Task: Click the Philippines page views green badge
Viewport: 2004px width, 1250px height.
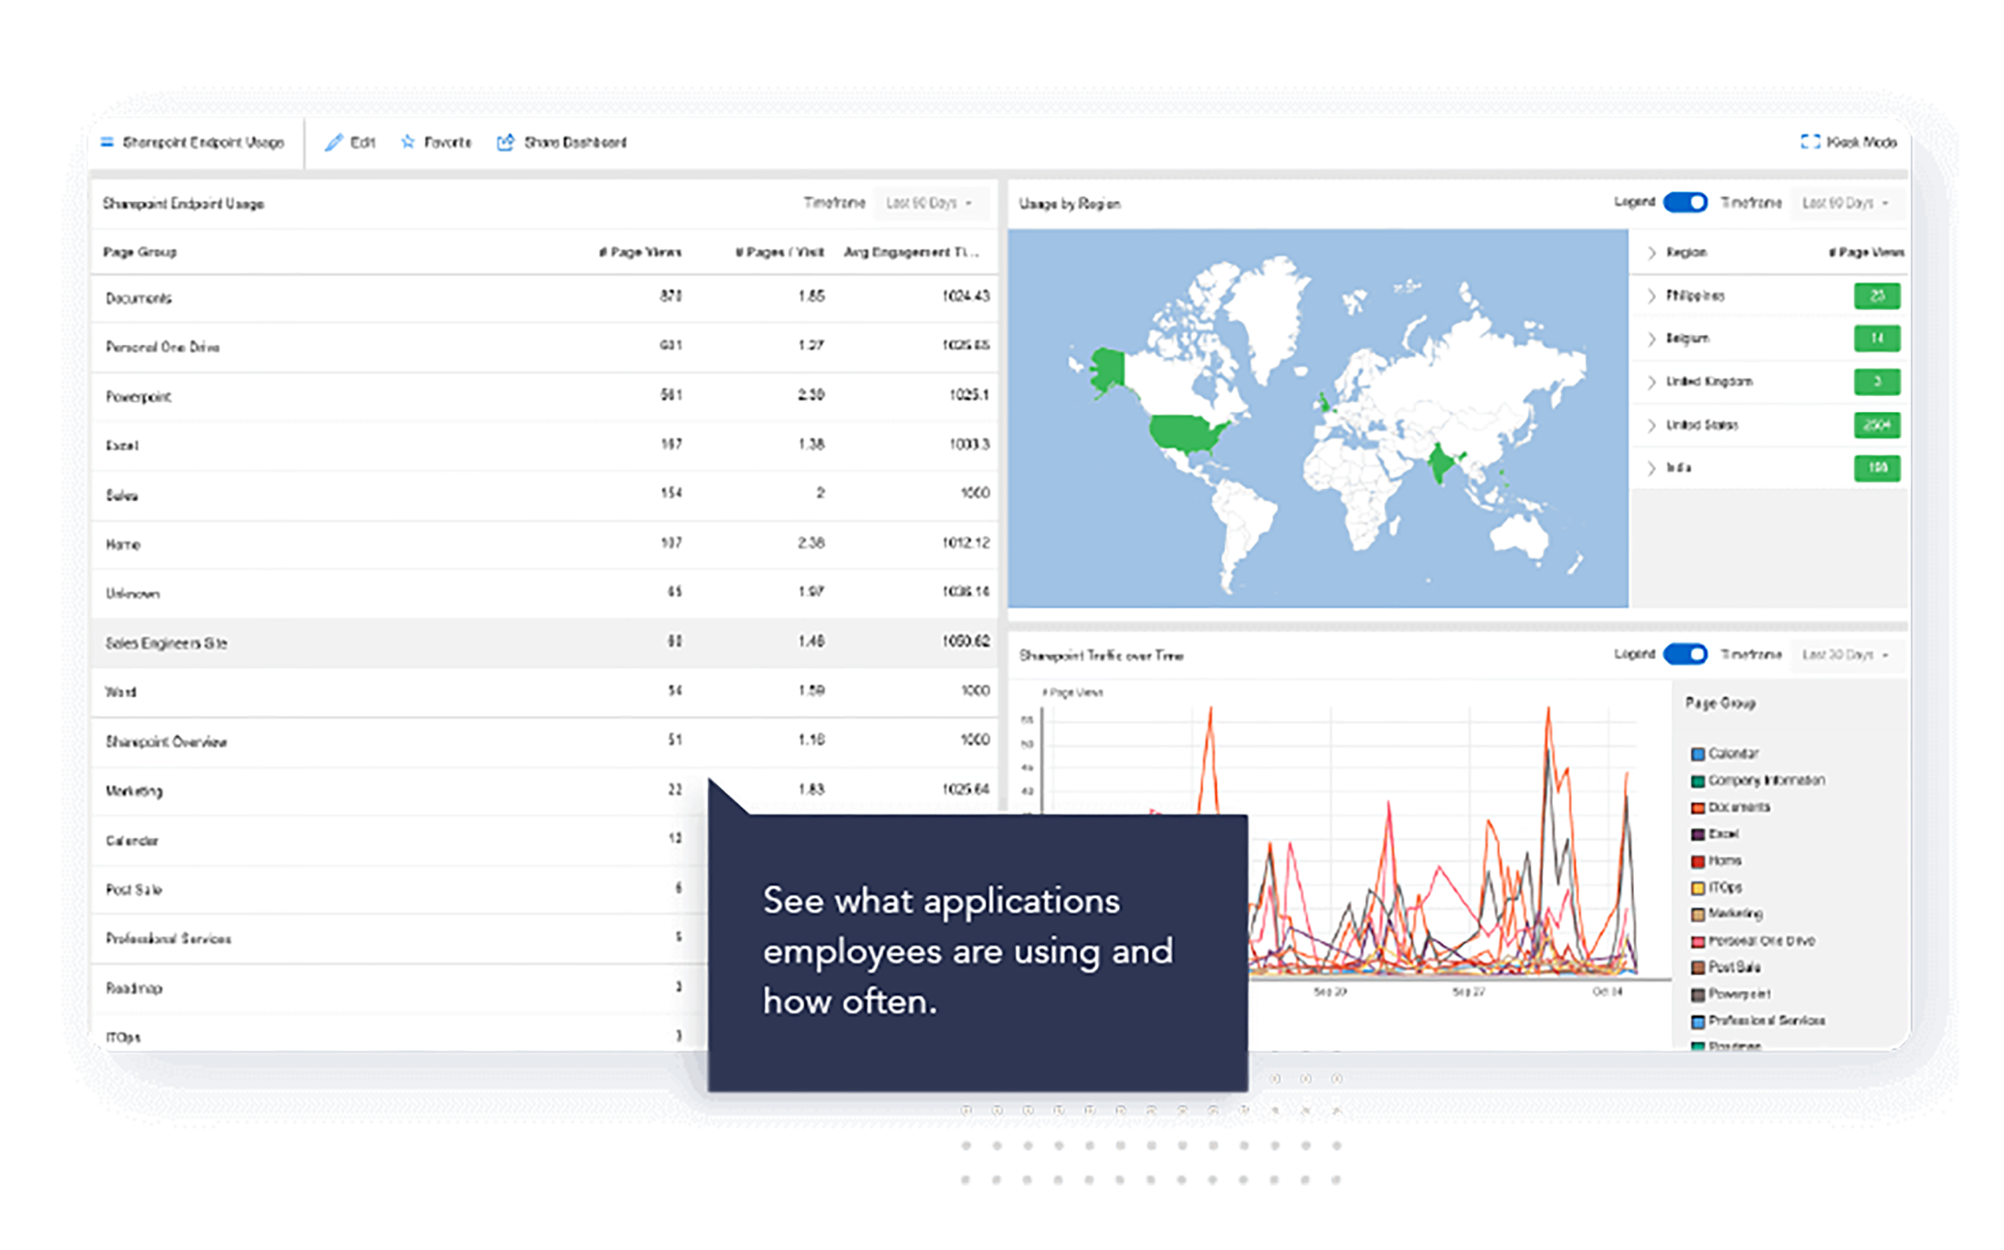Action: tap(1877, 296)
